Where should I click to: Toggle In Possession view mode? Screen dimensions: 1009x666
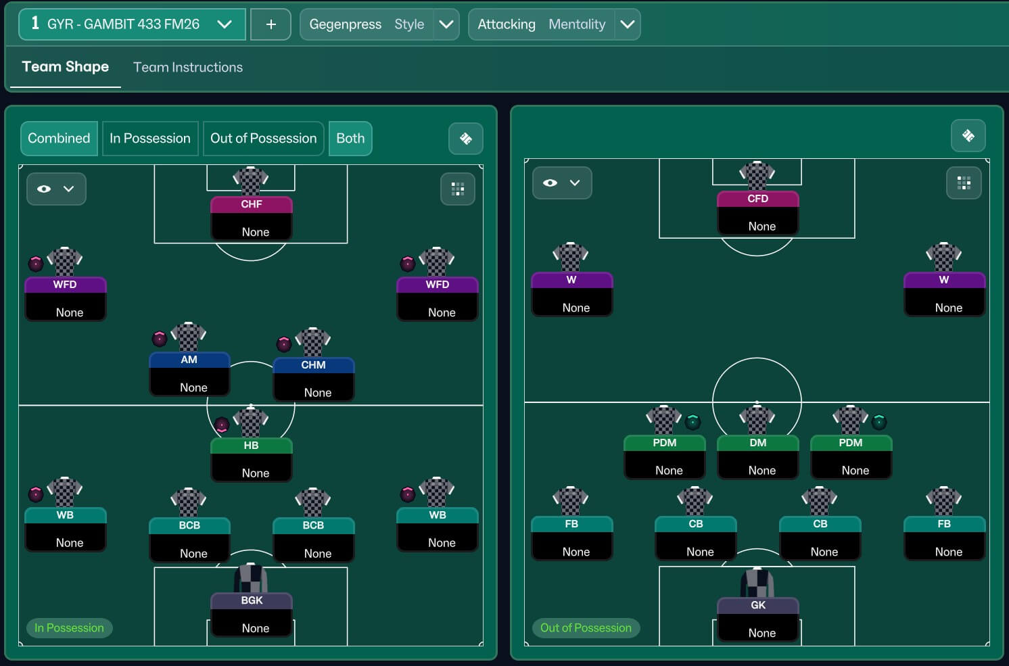(150, 139)
